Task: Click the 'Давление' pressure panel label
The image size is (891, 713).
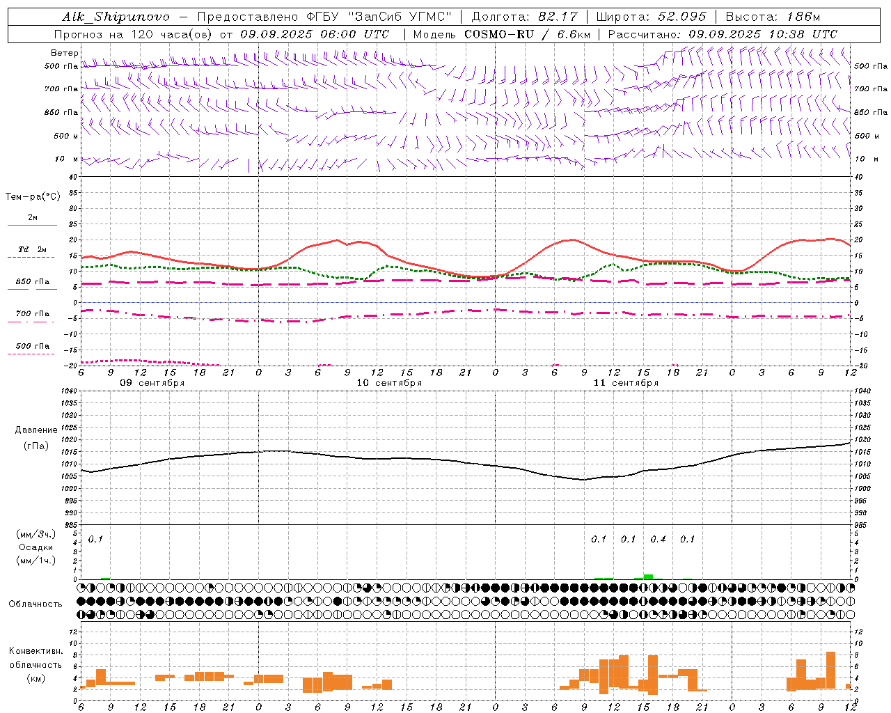Action: [36, 430]
